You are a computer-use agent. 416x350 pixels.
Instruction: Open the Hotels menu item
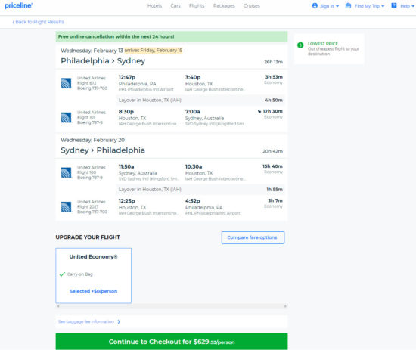(x=154, y=5)
